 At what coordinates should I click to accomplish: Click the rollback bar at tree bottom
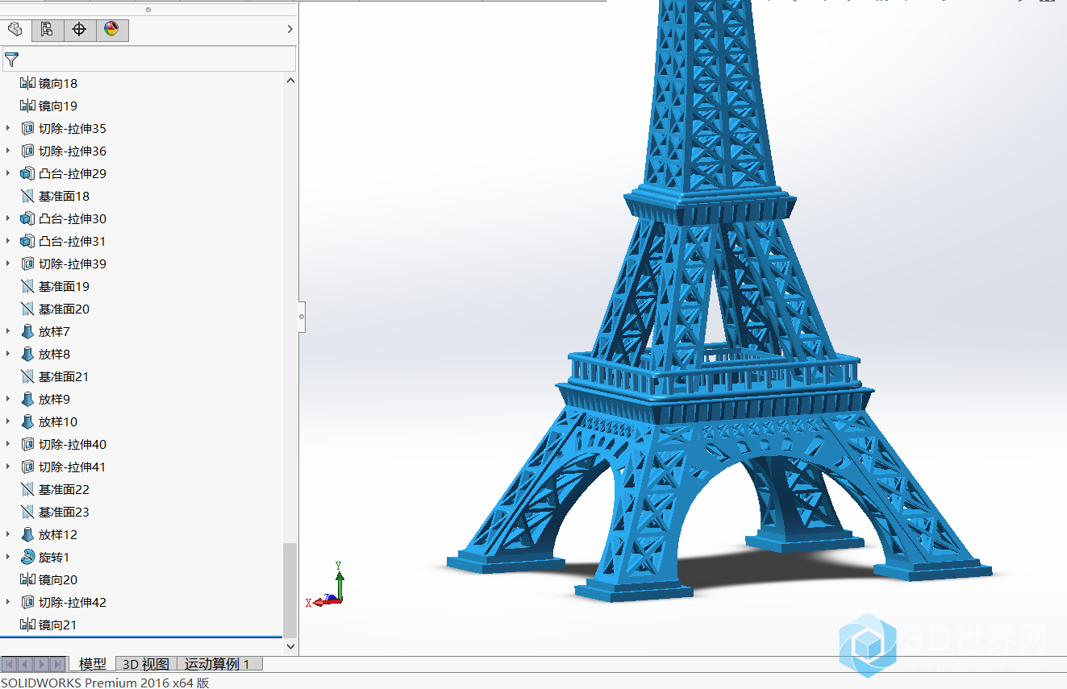(x=141, y=637)
